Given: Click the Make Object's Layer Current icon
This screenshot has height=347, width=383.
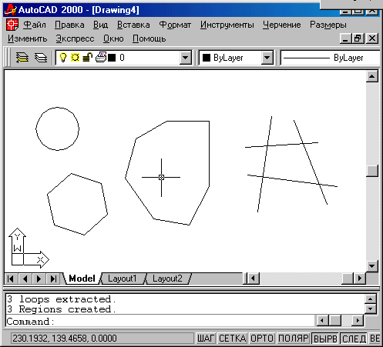Looking at the screenshot, I should (22, 58).
